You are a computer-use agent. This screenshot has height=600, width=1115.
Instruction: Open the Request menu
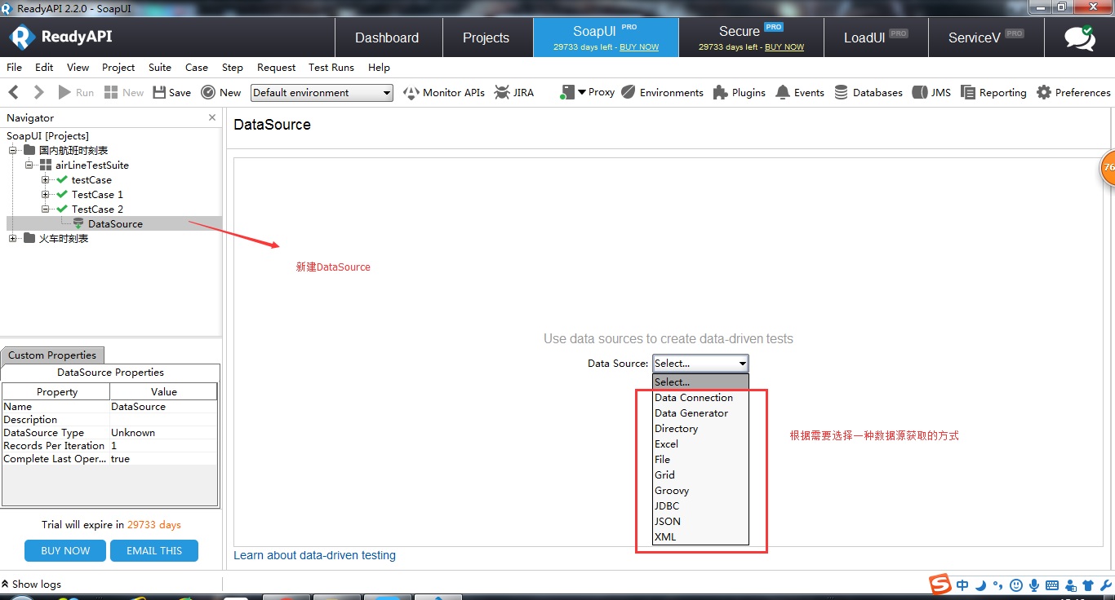click(277, 68)
